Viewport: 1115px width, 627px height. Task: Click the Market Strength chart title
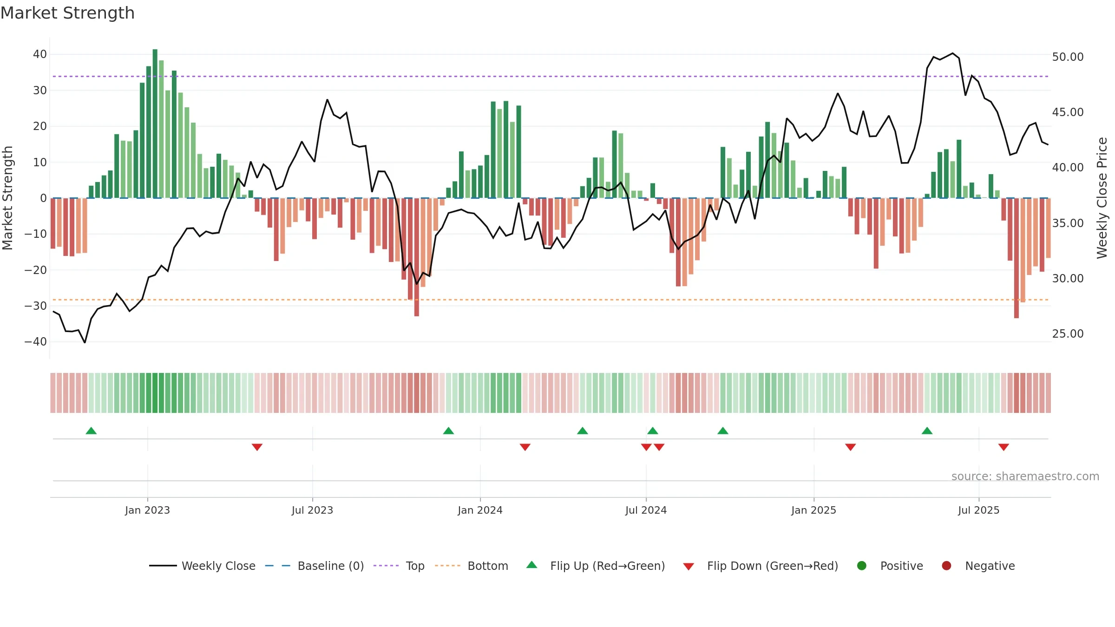(x=68, y=13)
